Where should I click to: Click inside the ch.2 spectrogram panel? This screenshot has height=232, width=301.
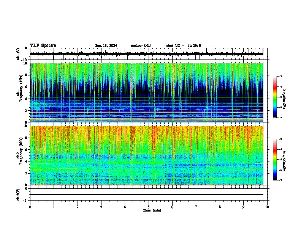click(147, 155)
